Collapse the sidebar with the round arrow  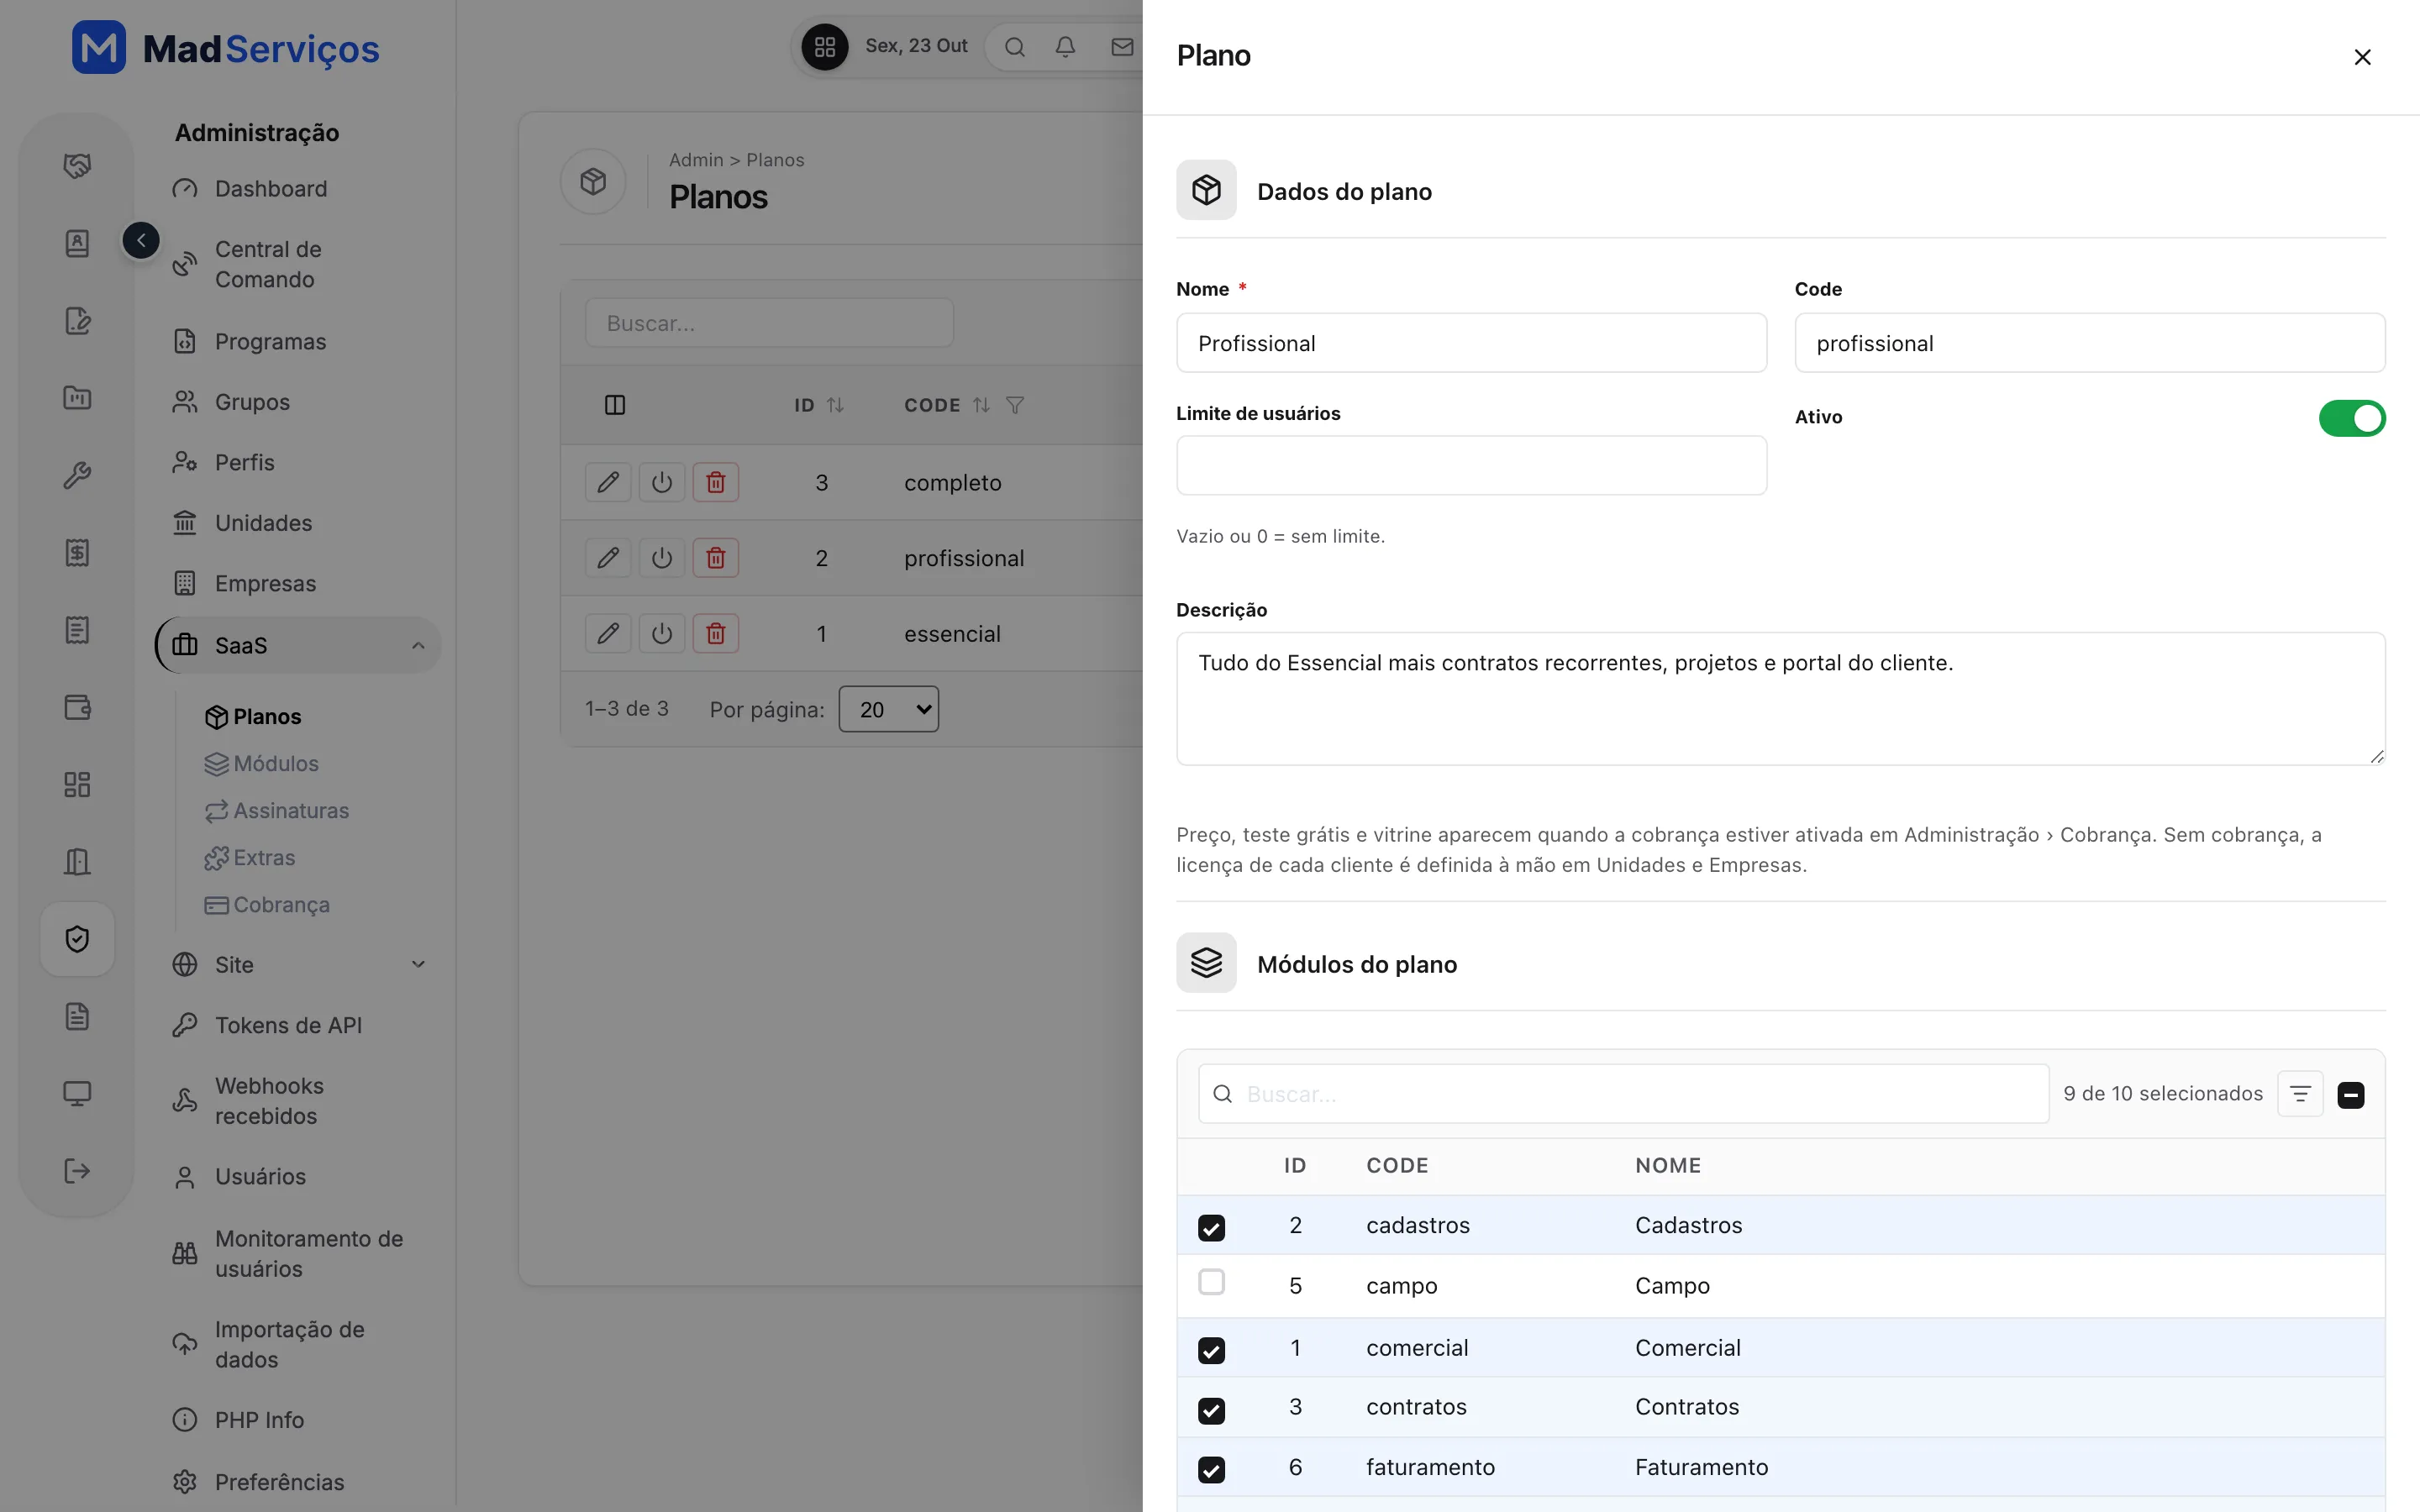click(141, 240)
